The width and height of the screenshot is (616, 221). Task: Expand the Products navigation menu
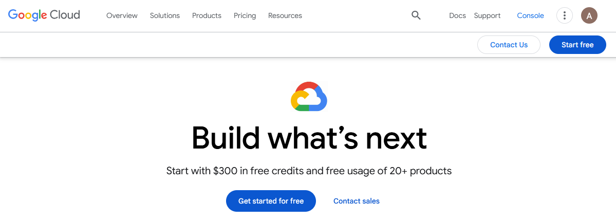[207, 15]
